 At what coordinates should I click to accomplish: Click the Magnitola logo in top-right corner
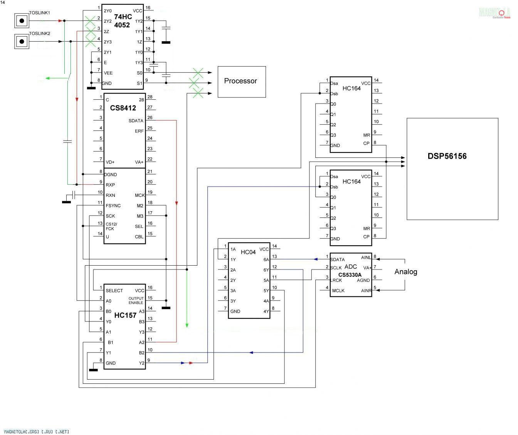pos(494,13)
